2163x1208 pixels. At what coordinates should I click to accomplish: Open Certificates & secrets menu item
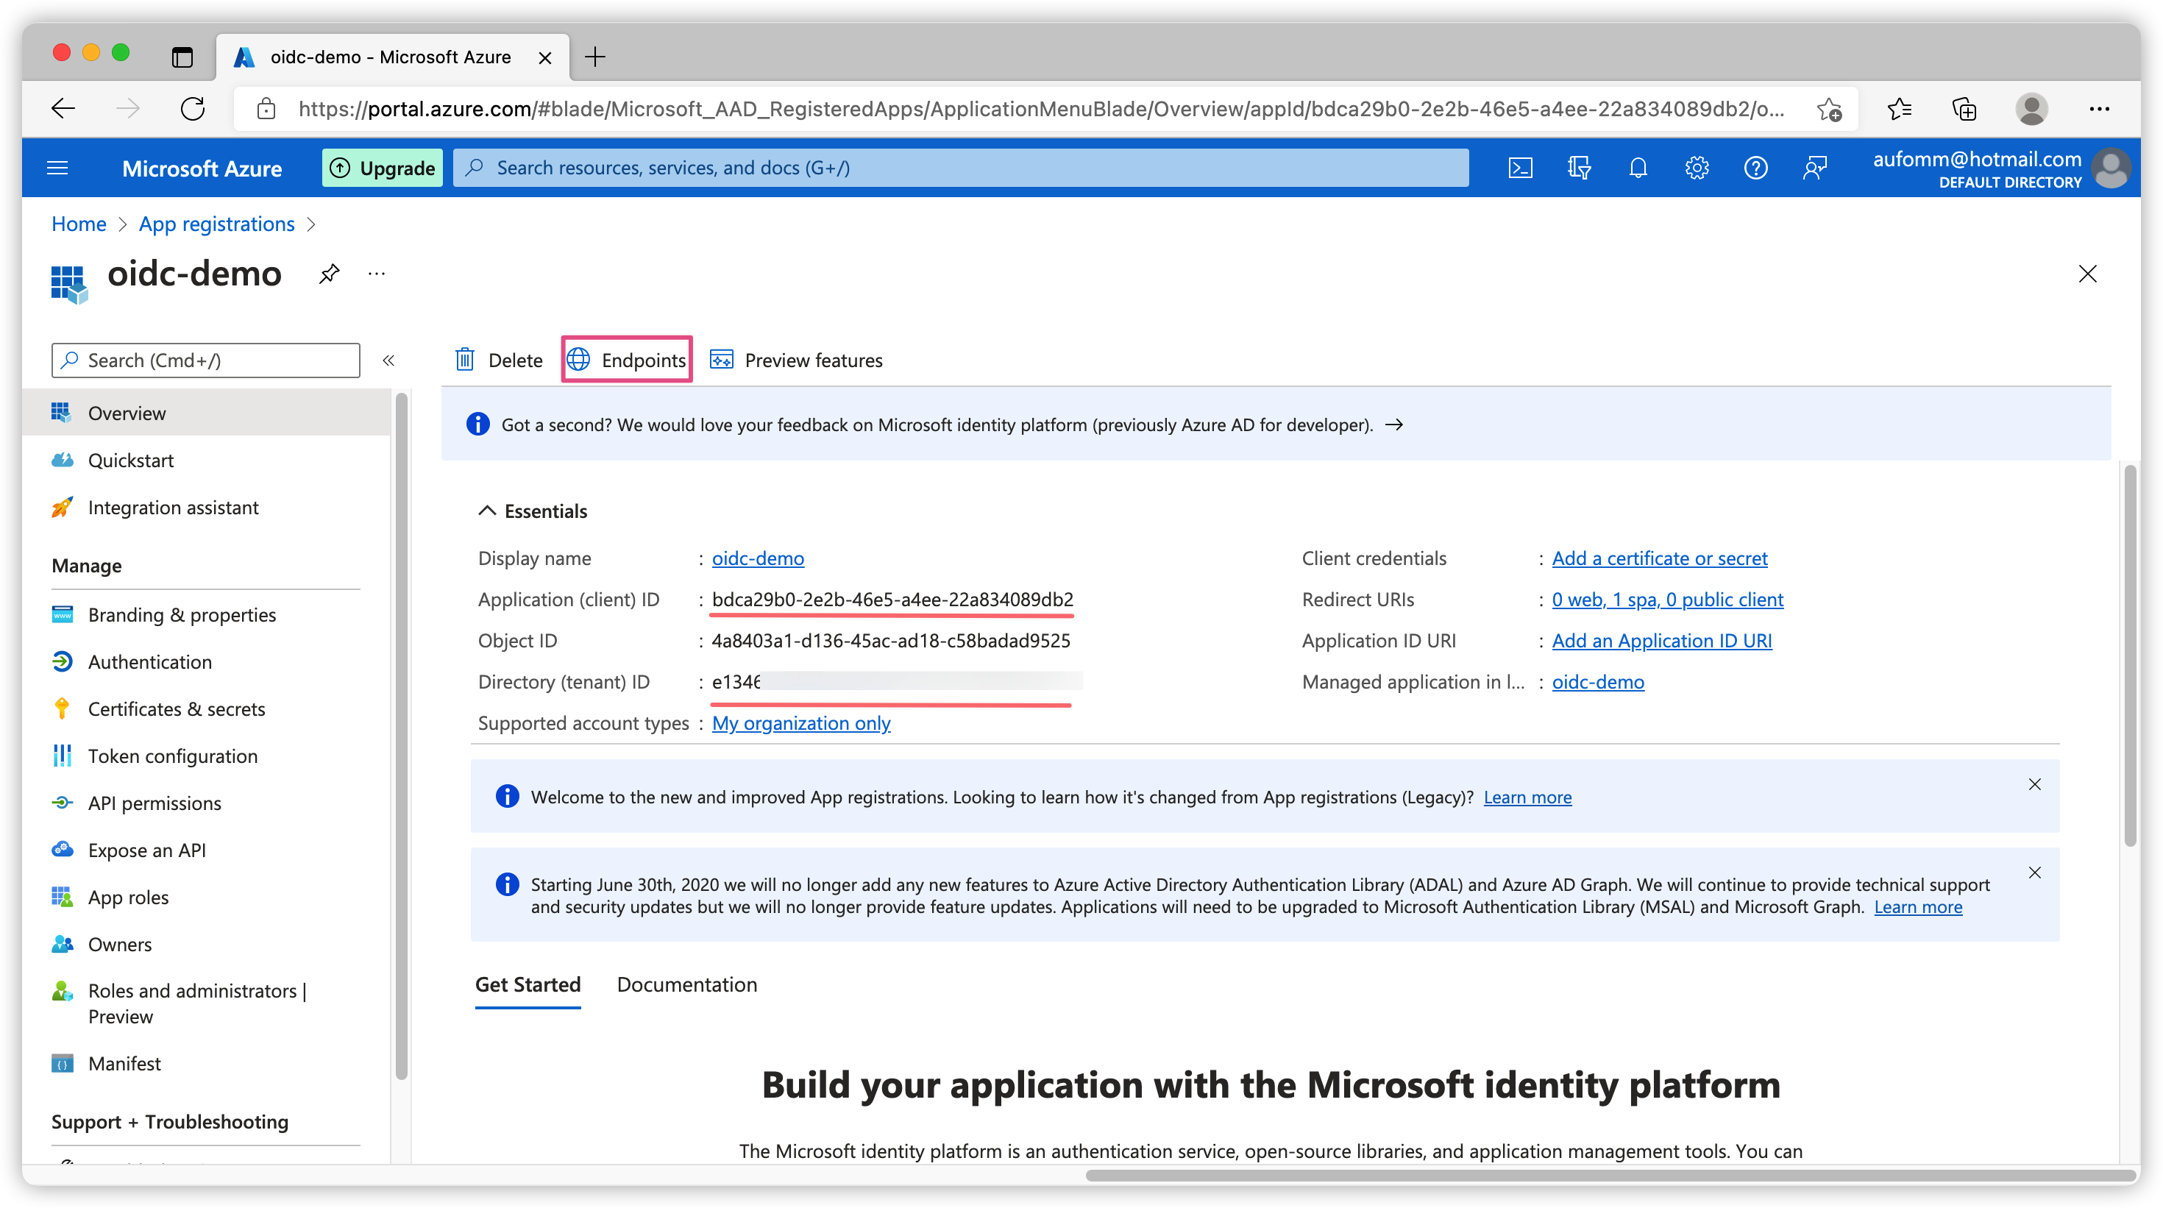[176, 709]
